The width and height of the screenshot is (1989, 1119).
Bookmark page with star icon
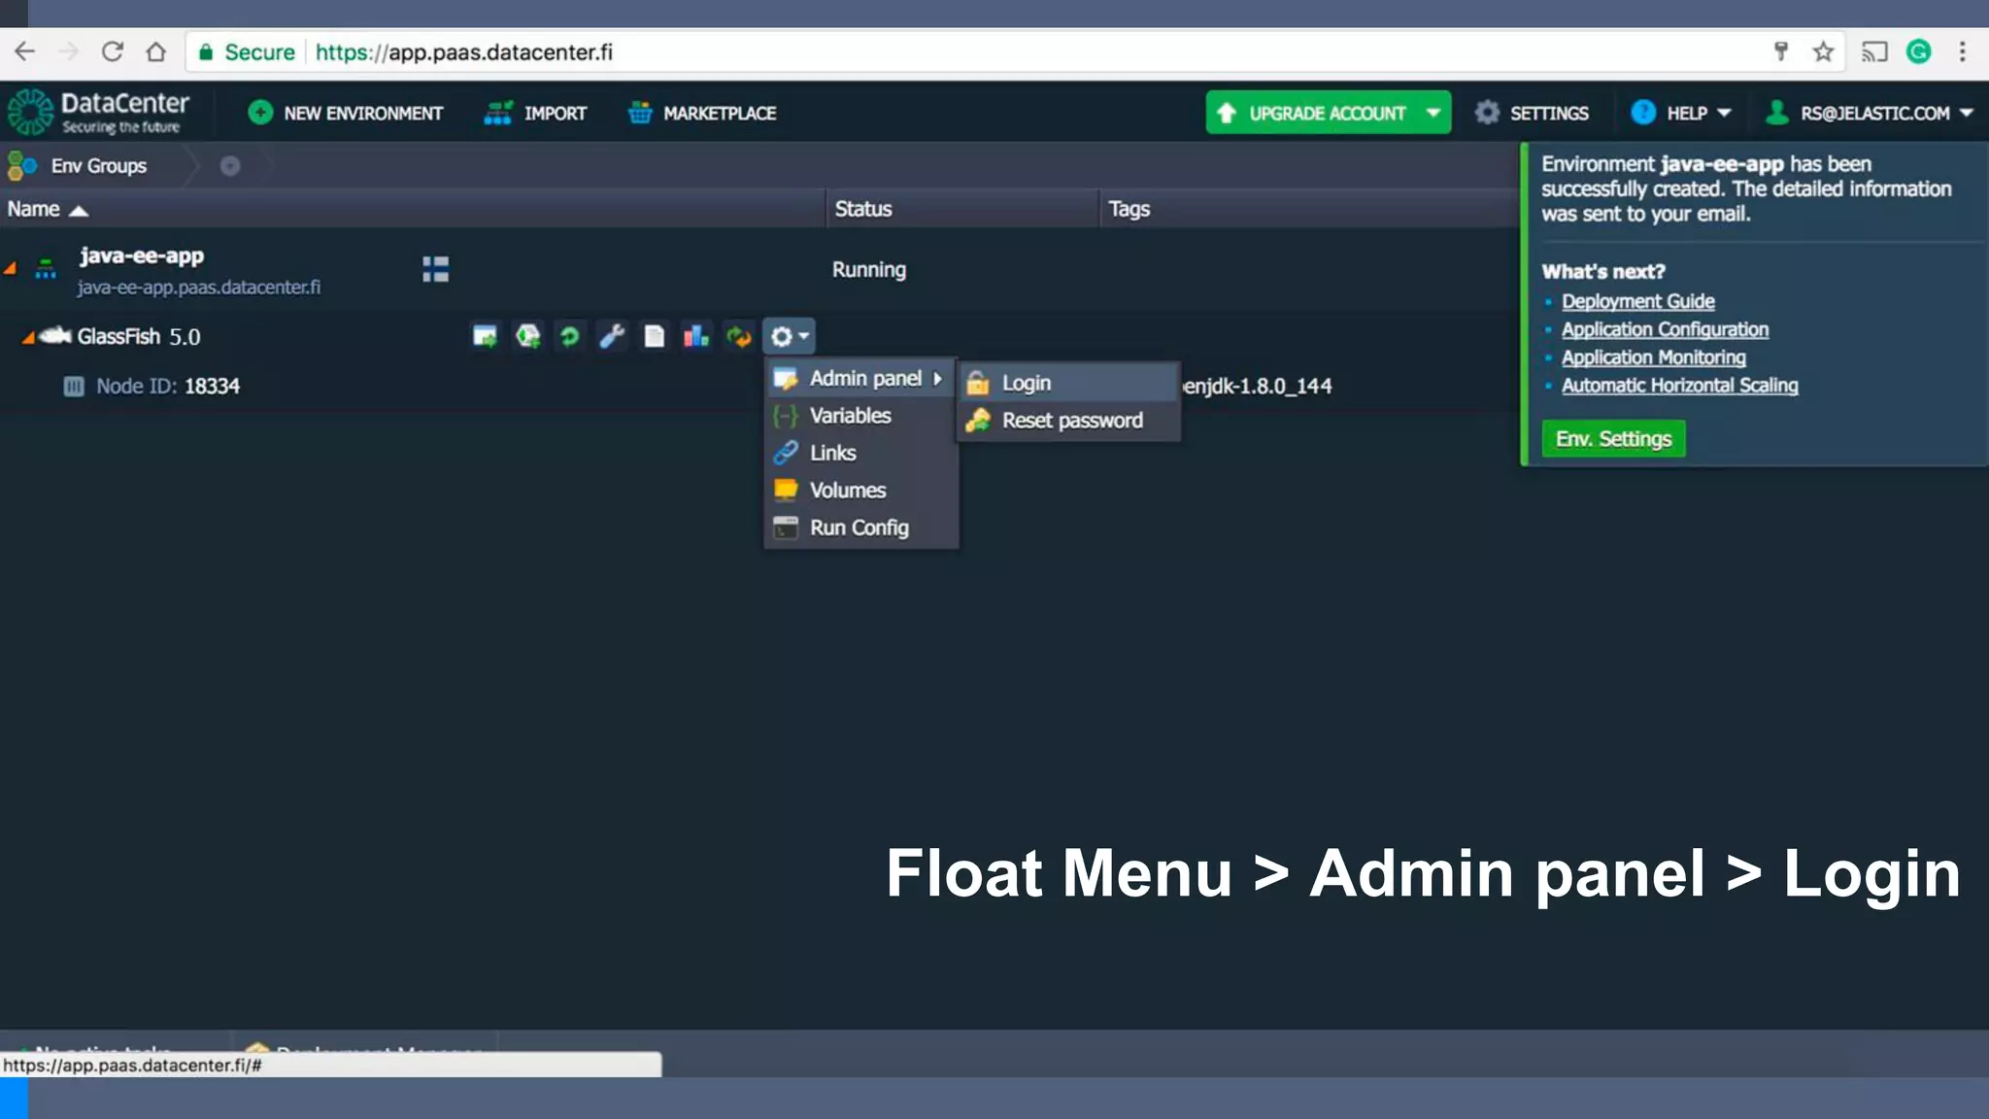[1823, 51]
